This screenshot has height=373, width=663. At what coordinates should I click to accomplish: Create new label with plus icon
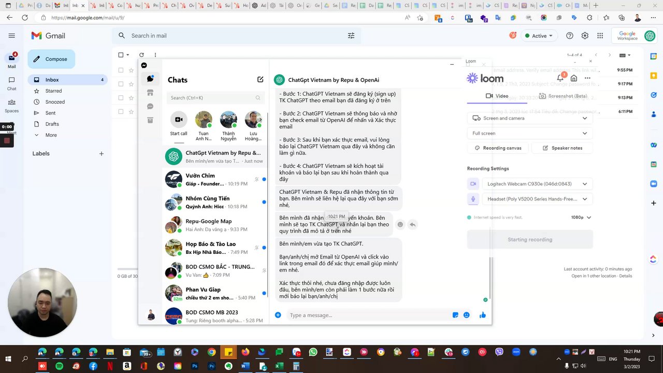(102, 154)
